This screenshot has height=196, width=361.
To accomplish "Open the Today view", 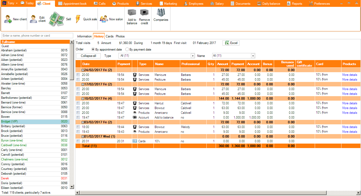I will 27,3.
